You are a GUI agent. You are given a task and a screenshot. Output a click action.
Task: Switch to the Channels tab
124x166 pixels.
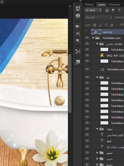click(x=114, y=5)
